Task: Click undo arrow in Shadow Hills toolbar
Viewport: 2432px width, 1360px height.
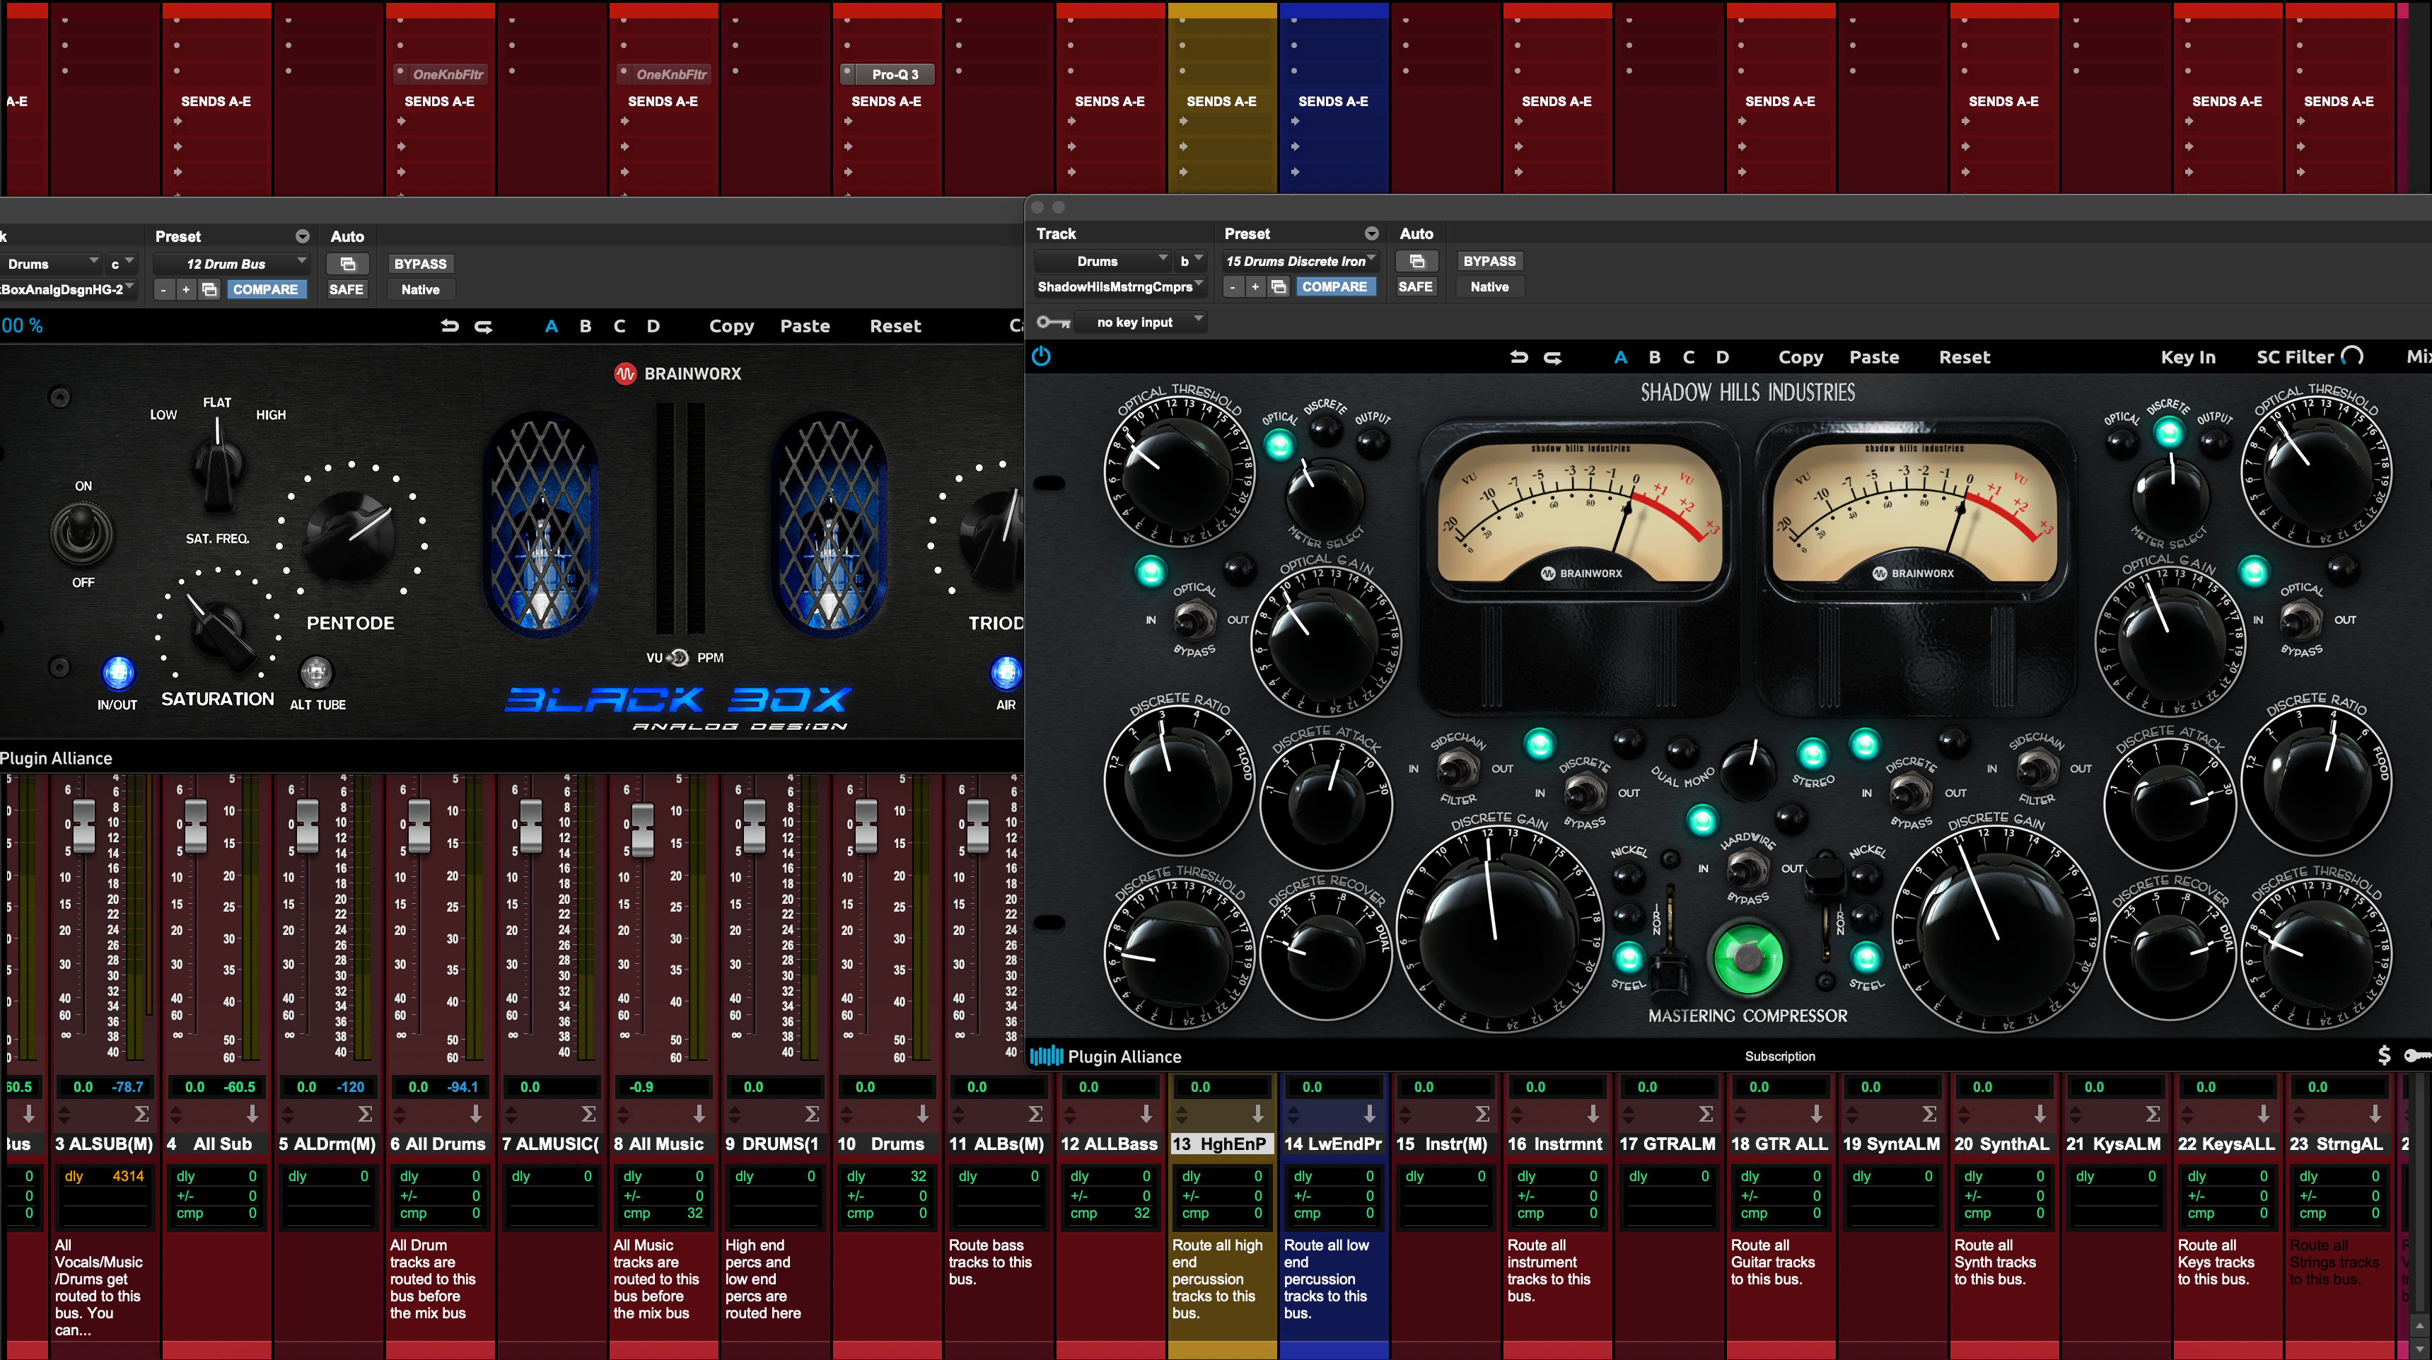Action: pos(1518,357)
